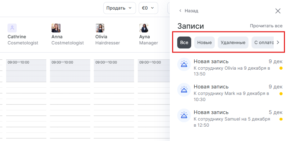Open the Продать dropdown
Viewport: 288px width, 141px height.
119,8
